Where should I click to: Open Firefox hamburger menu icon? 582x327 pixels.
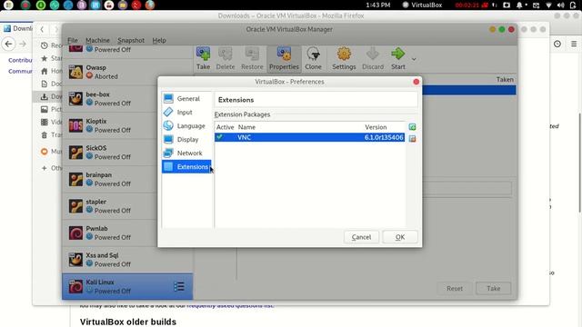coord(574,44)
